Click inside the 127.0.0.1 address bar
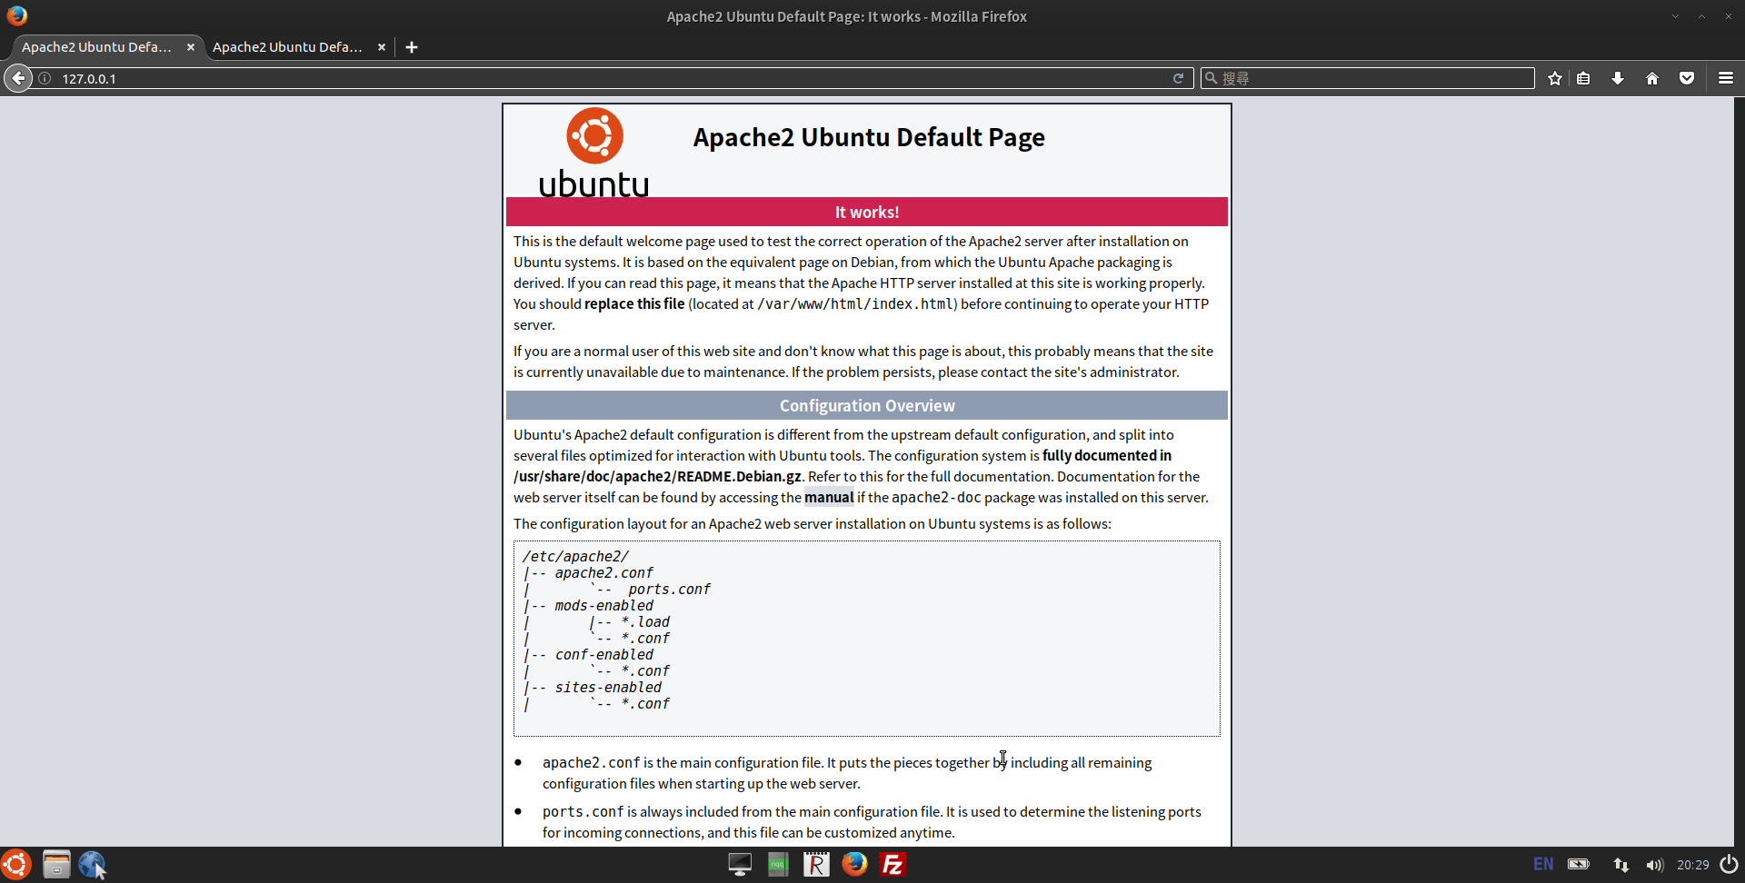 pyautogui.click(x=364, y=78)
